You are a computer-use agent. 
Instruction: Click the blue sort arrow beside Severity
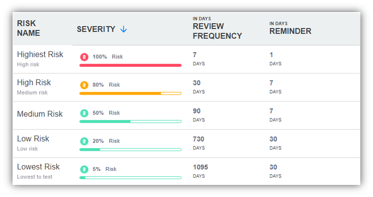124,29
